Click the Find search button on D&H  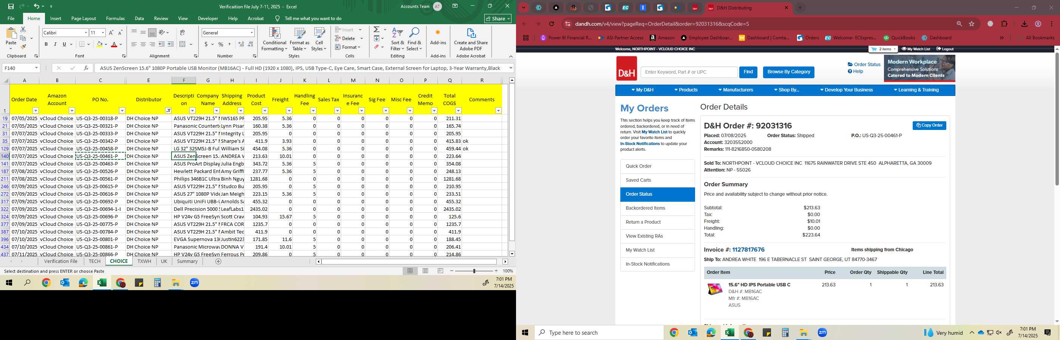748,72
